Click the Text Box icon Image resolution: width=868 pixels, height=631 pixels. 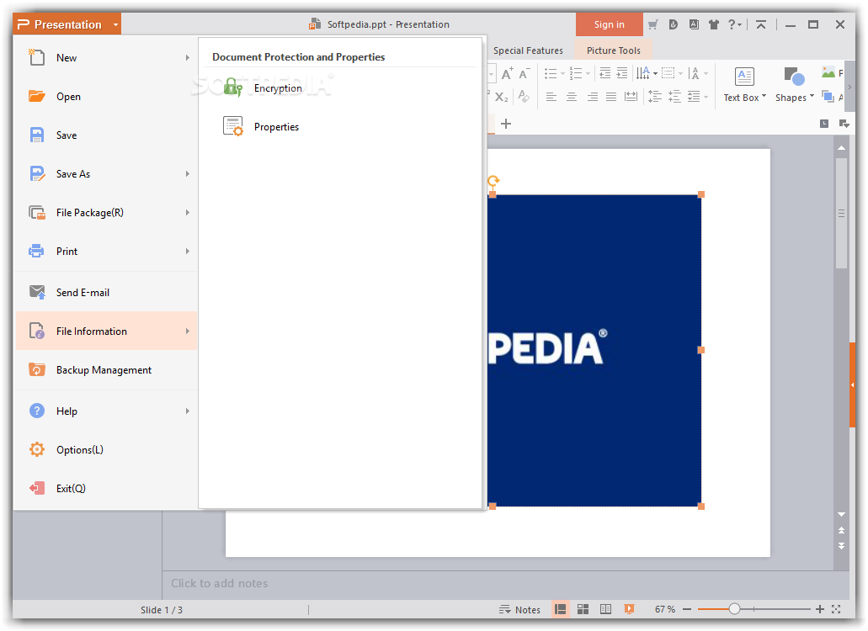[x=744, y=77]
